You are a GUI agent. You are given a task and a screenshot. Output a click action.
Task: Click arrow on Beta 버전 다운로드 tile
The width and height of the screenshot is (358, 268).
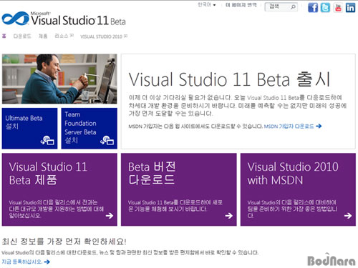(x=229, y=216)
